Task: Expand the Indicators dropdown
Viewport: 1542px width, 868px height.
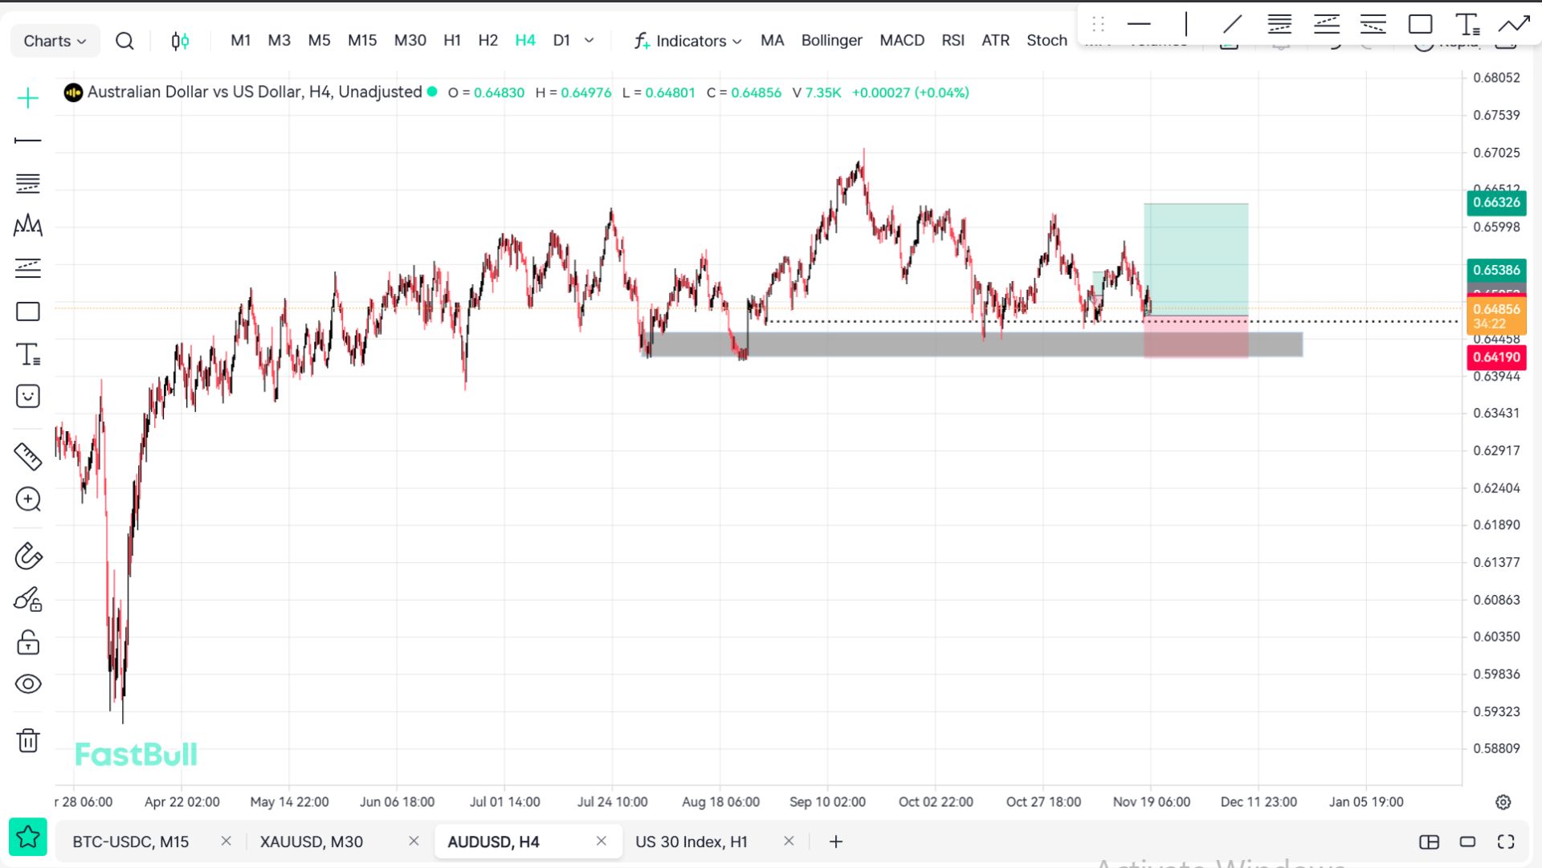Action: tap(688, 41)
